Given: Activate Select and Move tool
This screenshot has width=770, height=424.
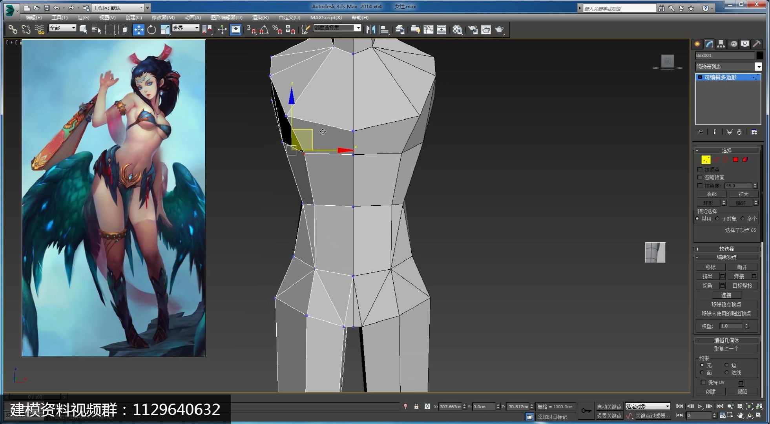Looking at the screenshot, I should 139,29.
